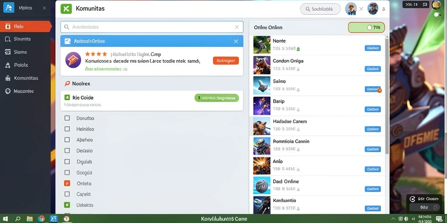Viewport: 447px width, 223px height.
Task: Uncheck the green Ustakts checkbox
Action: [x=67, y=205]
